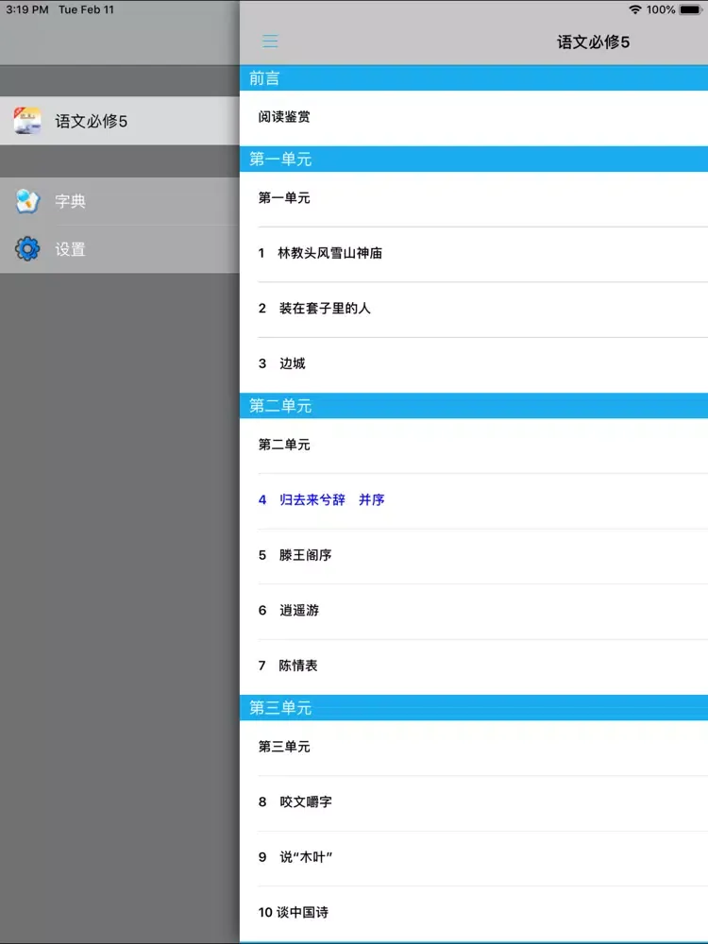Open lesson 6 逍遥游
The height and width of the screenshot is (944, 708).
click(x=290, y=610)
